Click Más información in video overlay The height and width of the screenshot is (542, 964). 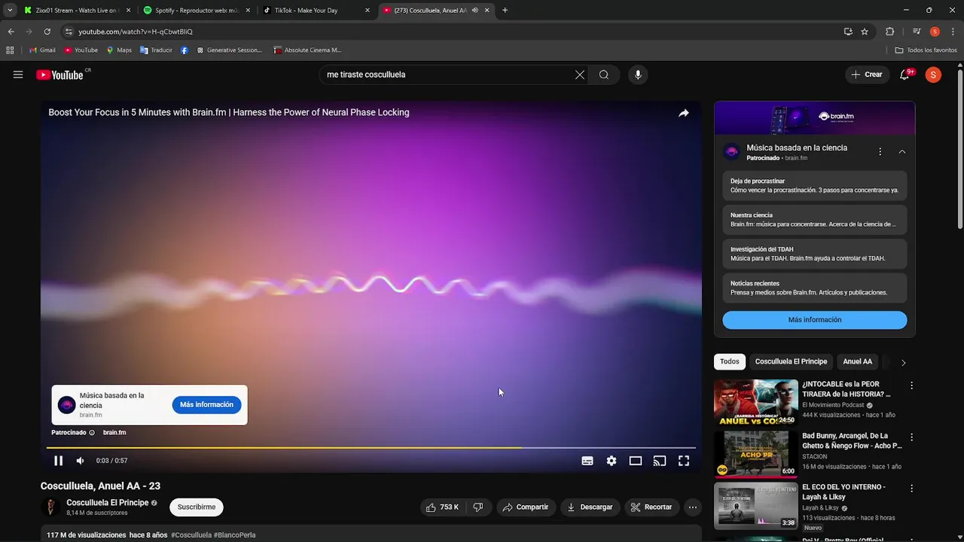206,404
